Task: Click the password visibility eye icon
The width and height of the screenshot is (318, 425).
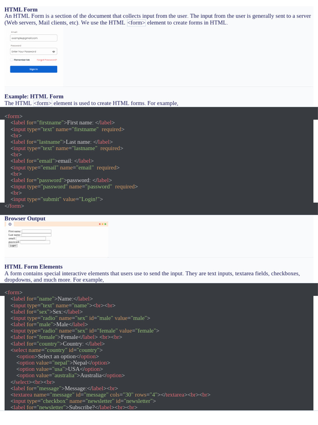Action: 53,51
